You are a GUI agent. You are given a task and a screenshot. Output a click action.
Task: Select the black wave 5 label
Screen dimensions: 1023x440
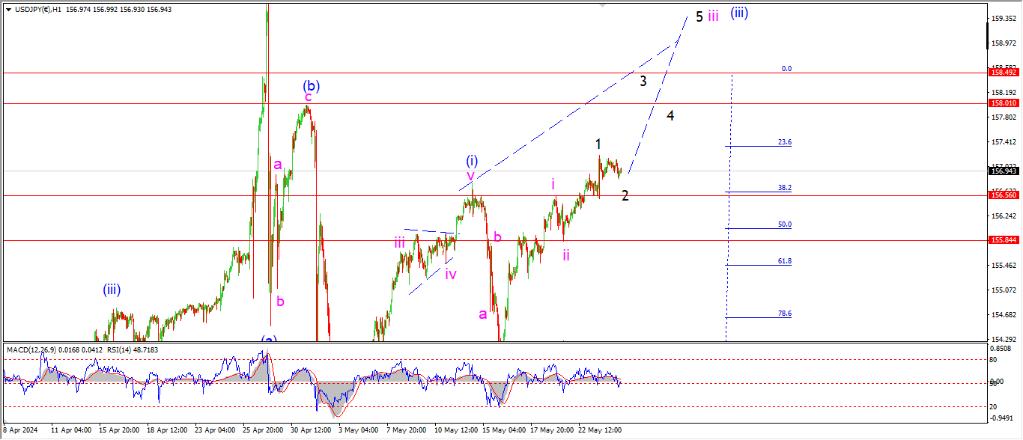point(699,16)
